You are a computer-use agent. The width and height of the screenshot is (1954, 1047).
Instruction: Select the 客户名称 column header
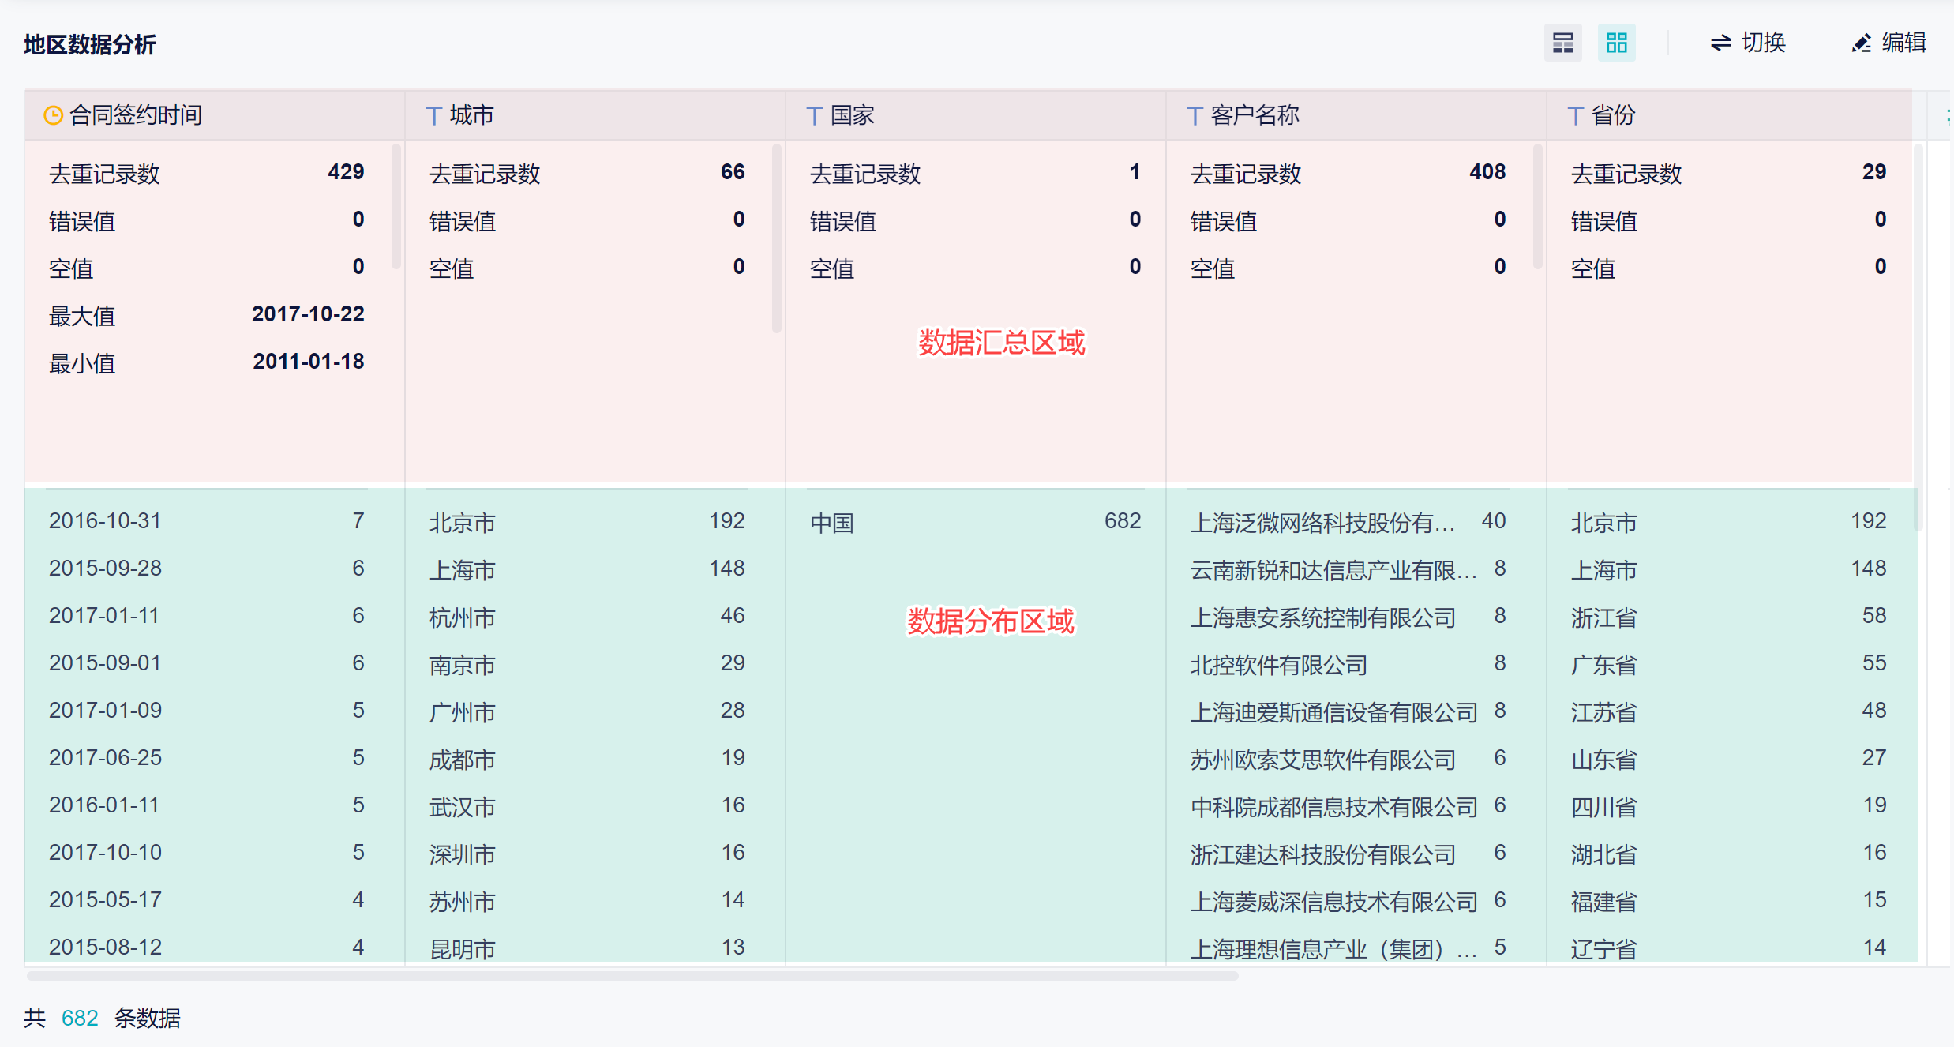1255,115
